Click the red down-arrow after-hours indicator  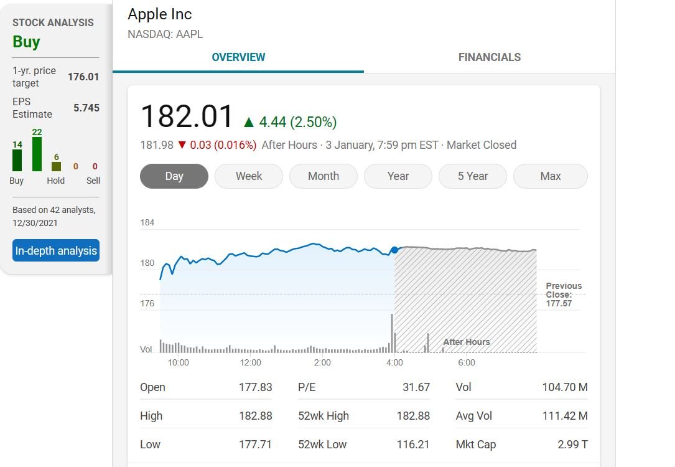(x=182, y=145)
